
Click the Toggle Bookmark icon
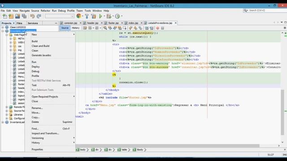[x=140, y=28]
